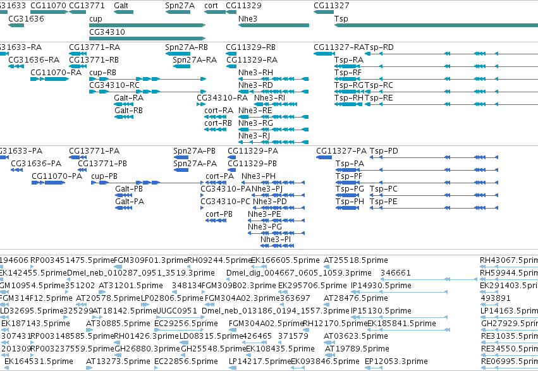Click the CG11327-RA transcript

(x=324, y=54)
